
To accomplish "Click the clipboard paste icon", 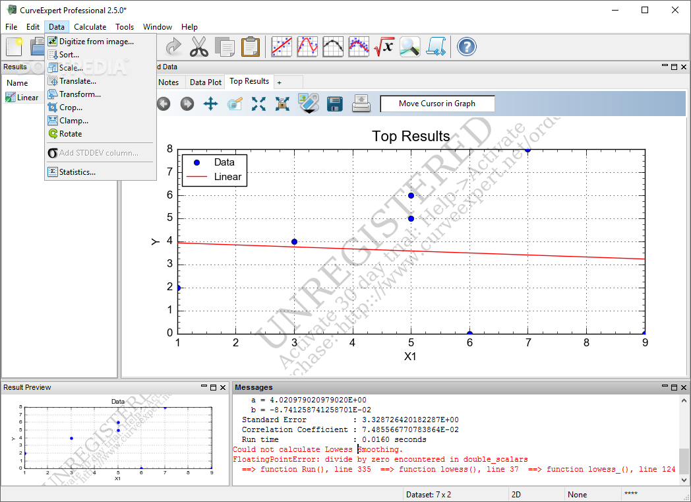I will click(251, 47).
